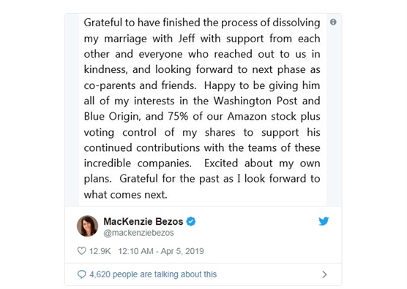
Task: Open the MacKenzie Bezos display name
Action: [143, 221]
